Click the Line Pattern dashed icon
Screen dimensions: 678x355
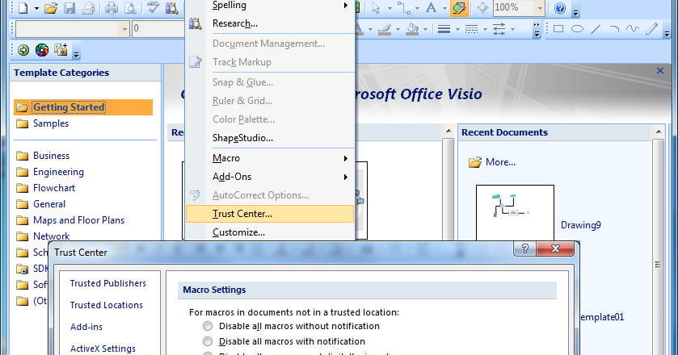pos(471,29)
